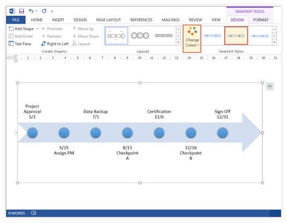287x223 pixels.
Task: Select the SmartArt Tools FORMAT tab
Action: point(261,20)
